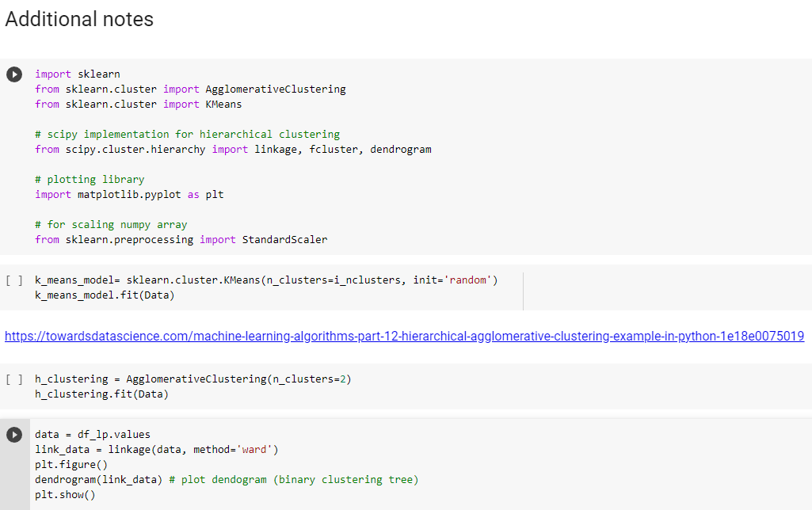812x510 pixels.
Task: Click the empty run bracket beside k_means_model cell
Action: [13, 280]
